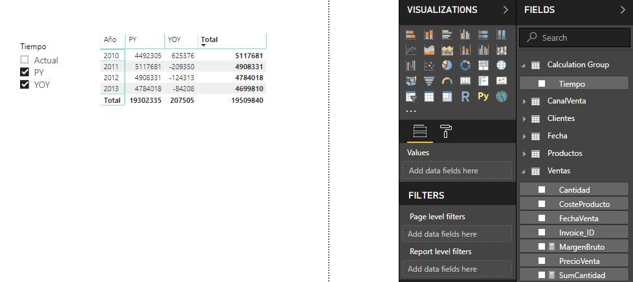Select the Line chart visual
Viewport: 633px width, 282px height.
[x=411, y=50]
